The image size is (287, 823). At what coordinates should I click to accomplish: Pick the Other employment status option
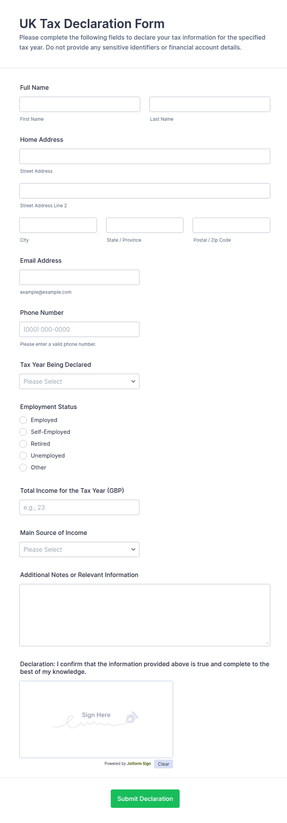pos(23,467)
